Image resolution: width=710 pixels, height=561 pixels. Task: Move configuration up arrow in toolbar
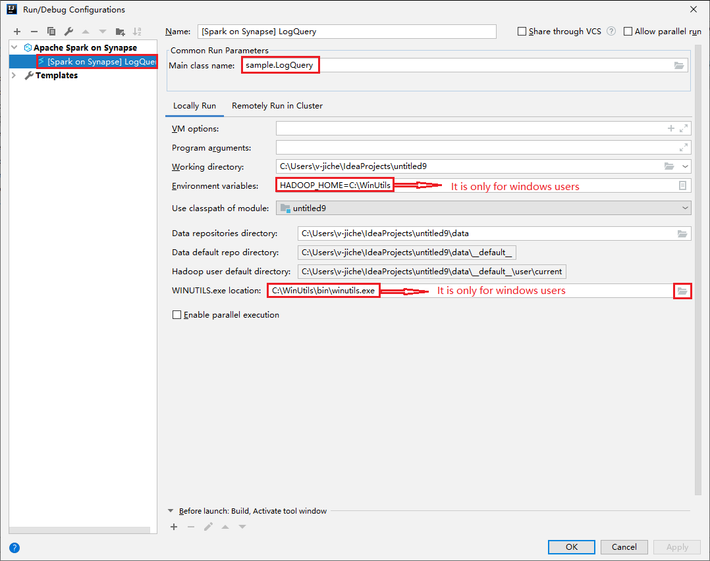click(x=86, y=32)
